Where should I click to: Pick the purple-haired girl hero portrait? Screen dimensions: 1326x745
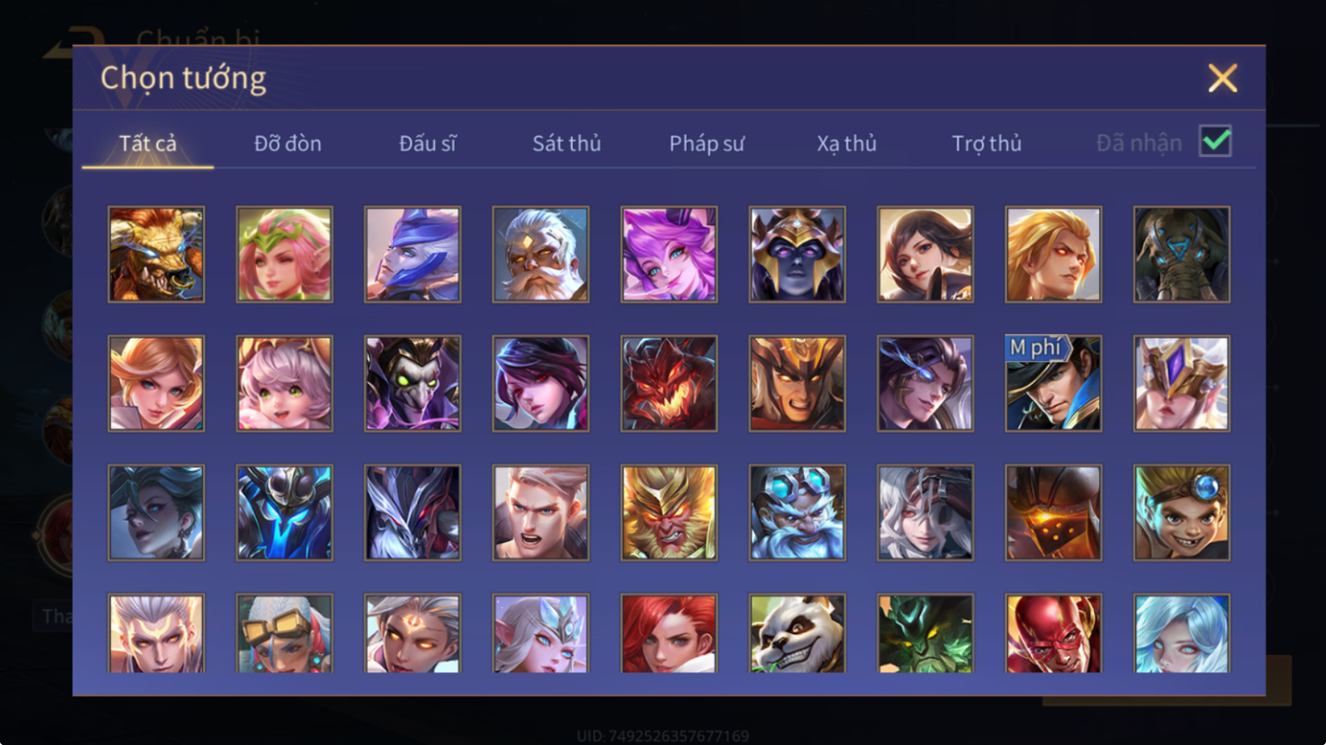coord(669,254)
